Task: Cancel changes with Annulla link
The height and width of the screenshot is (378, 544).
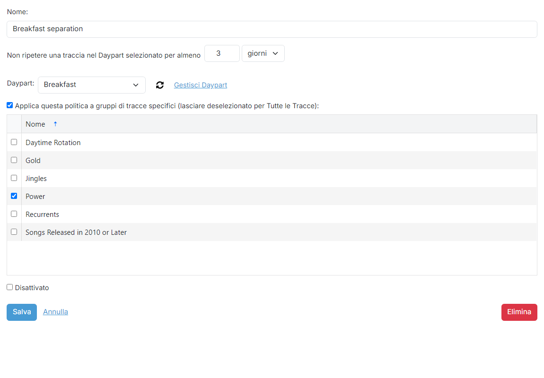Action: 55,312
